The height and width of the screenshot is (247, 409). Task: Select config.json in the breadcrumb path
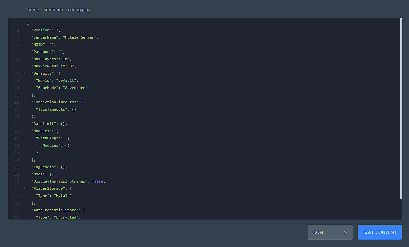pos(79,9)
